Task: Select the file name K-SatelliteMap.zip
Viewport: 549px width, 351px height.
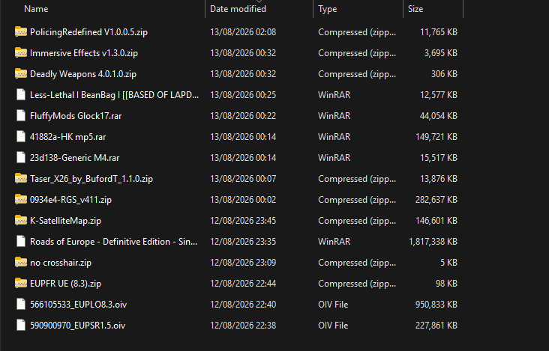Action: [65, 221]
